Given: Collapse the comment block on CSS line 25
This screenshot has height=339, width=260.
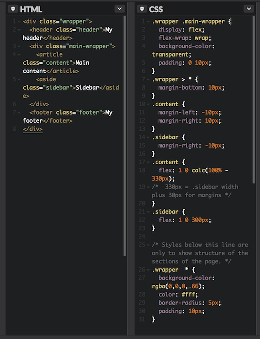Looking at the screenshot, I should click(148, 245).
